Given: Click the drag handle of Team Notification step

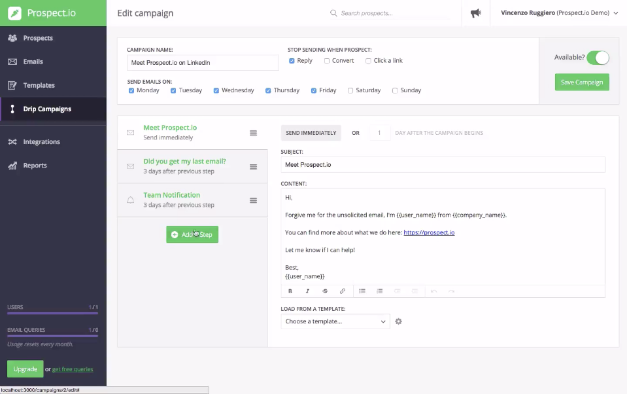Looking at the screenshot, I should [x=253, y=200].
